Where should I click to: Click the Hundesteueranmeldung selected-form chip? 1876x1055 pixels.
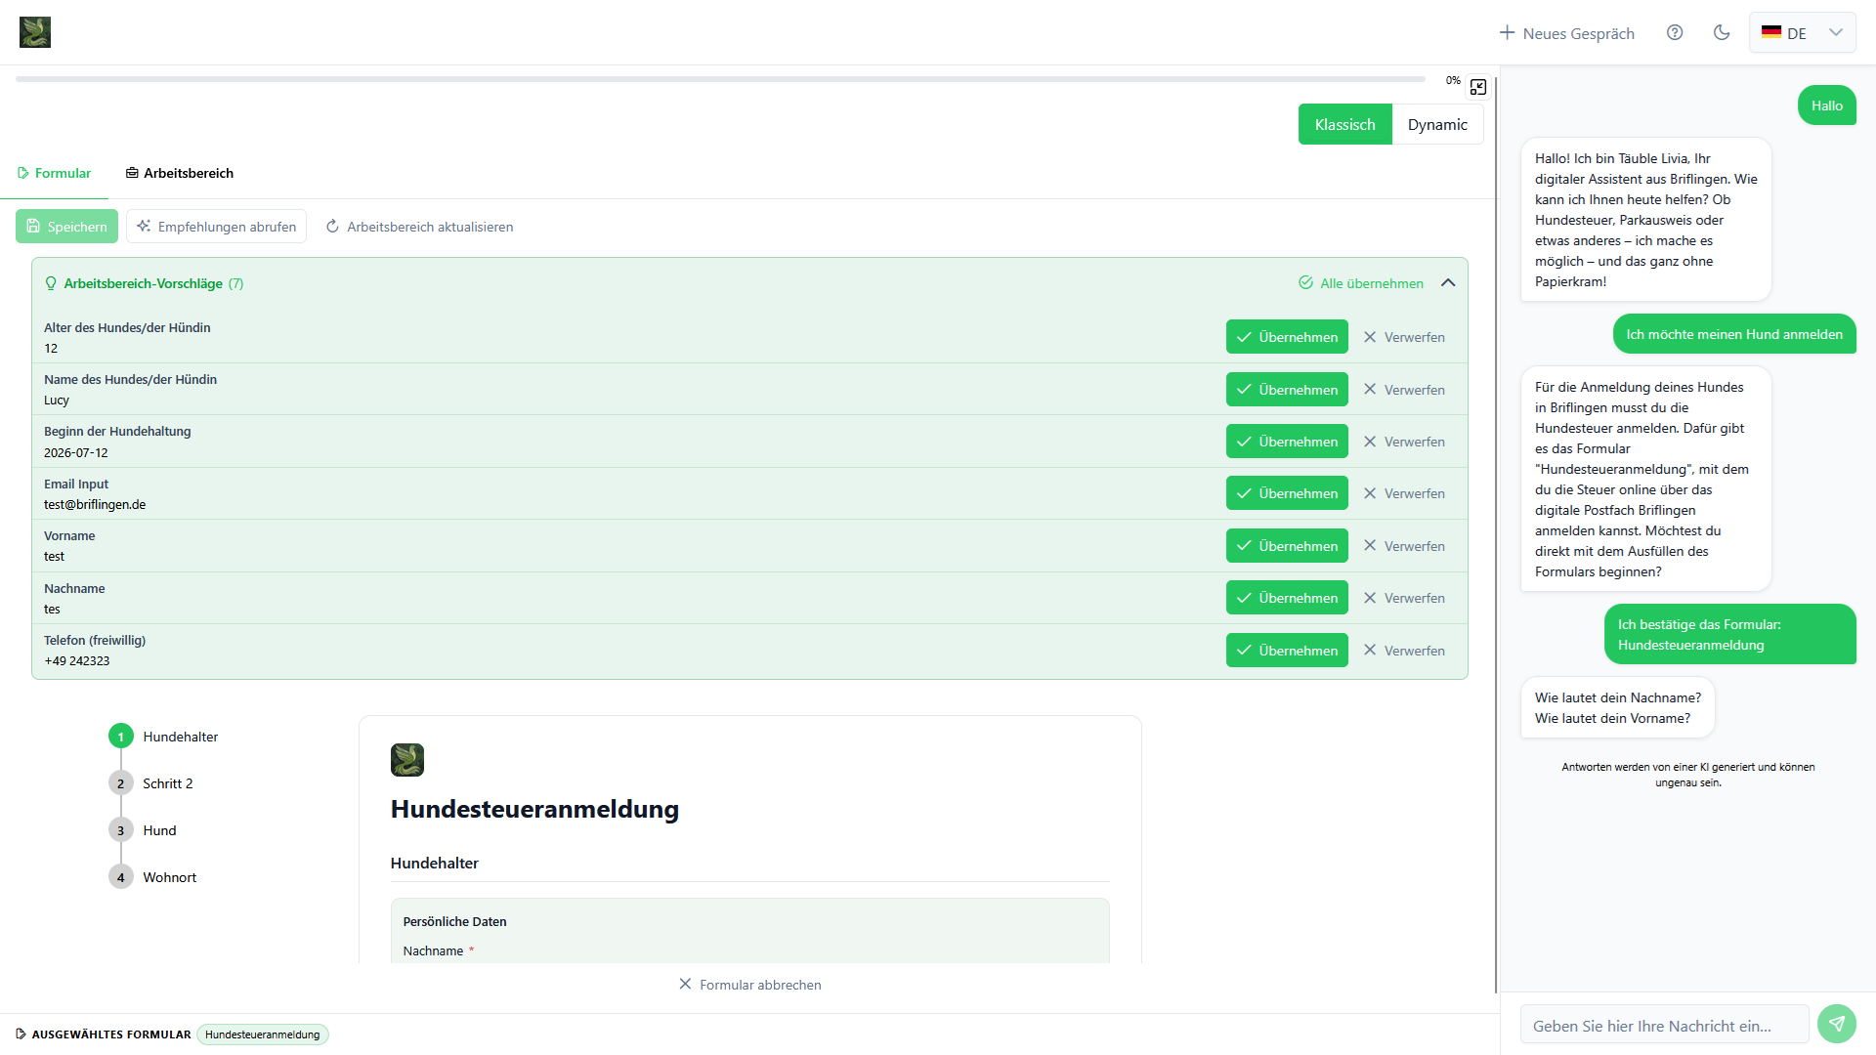[x=263, y=1034]
